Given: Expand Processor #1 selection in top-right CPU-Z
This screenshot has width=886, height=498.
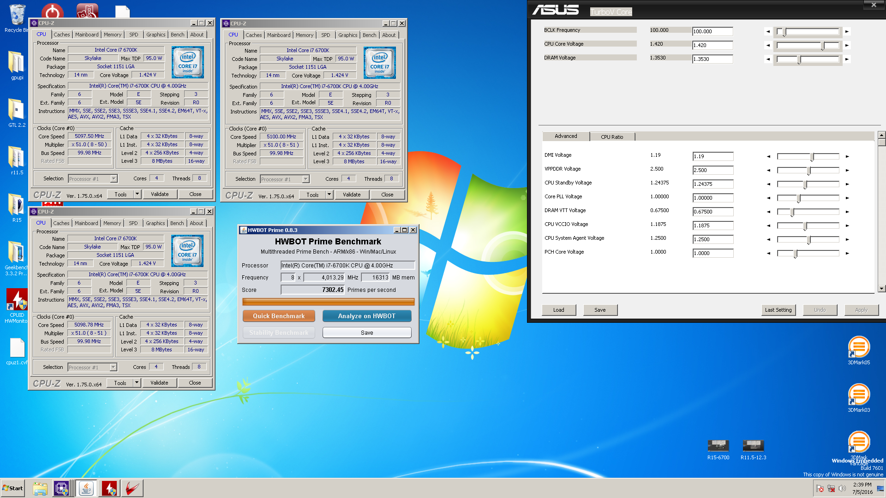Looking at the screenshot, I should 305,179.
